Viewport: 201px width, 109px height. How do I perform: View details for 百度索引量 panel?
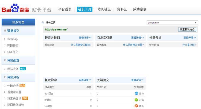pos(137,38)
